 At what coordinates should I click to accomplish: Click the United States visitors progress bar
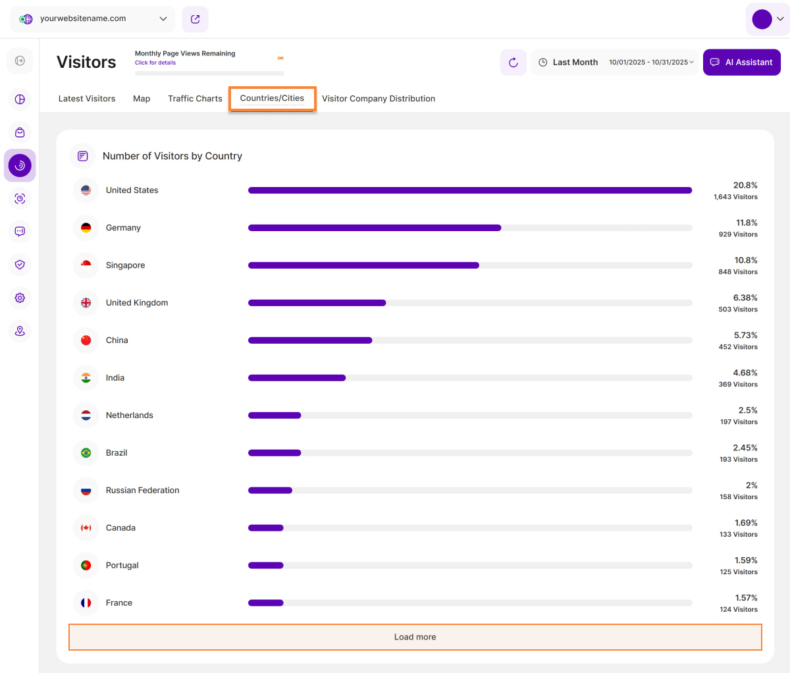pos(469,190)
